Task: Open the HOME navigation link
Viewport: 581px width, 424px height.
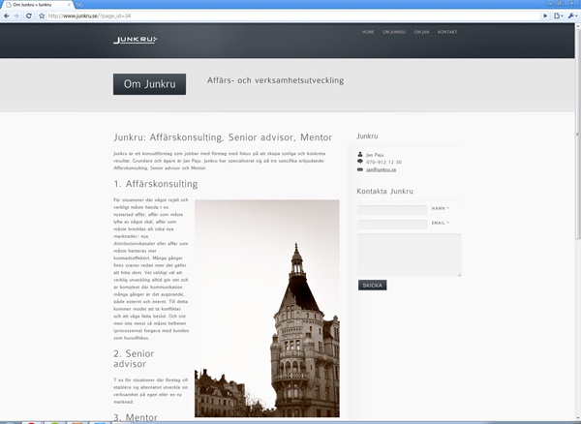Action: [368, 32]
